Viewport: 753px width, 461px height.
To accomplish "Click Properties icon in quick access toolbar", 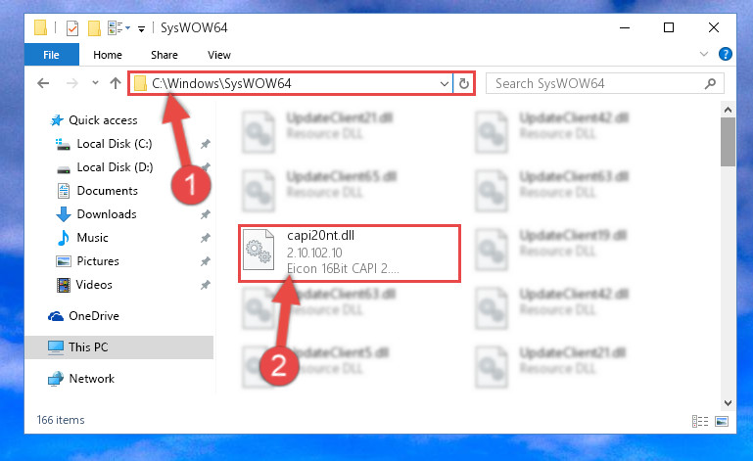I will coord(72,28).
